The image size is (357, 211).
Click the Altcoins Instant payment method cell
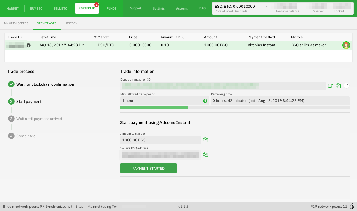click(x=262, y=45)
